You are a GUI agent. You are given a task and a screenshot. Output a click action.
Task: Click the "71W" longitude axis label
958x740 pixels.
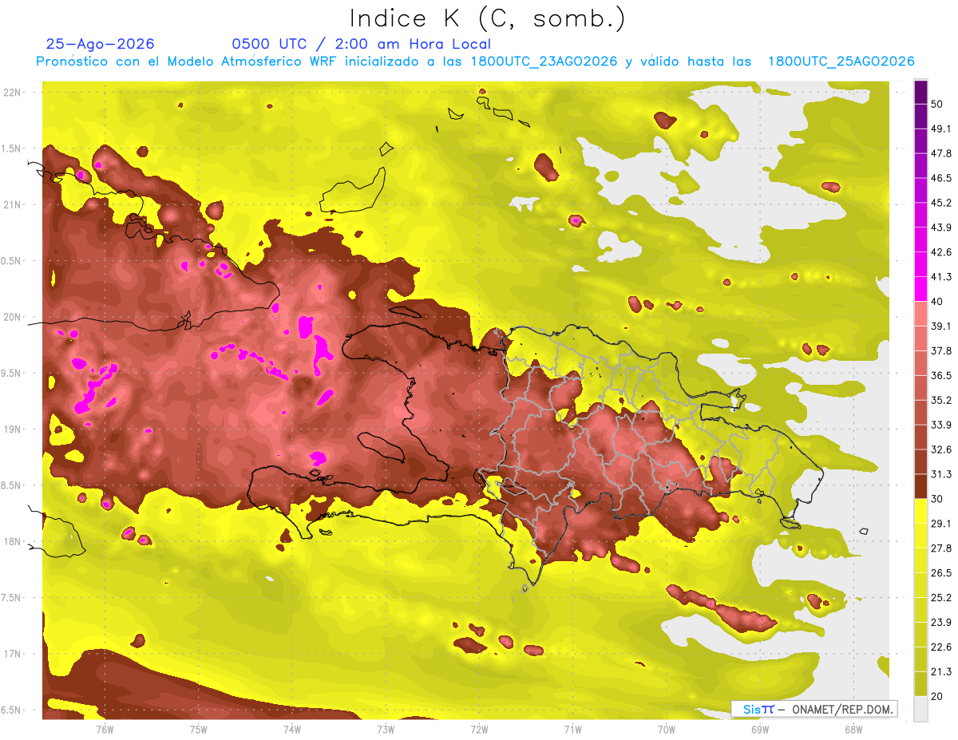pyautogui.click(x=572, y=730)
